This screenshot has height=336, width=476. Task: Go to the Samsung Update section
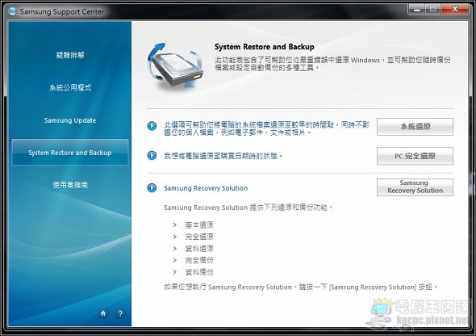pyautogui.click(x=70, y=120)
